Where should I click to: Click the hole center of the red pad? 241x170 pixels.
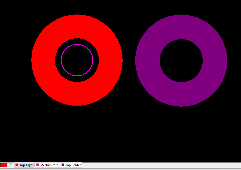click(77, 60)
